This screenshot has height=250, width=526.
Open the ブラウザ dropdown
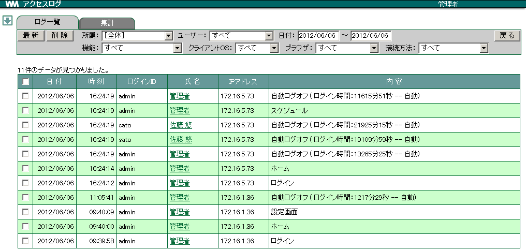pos(347,48)
